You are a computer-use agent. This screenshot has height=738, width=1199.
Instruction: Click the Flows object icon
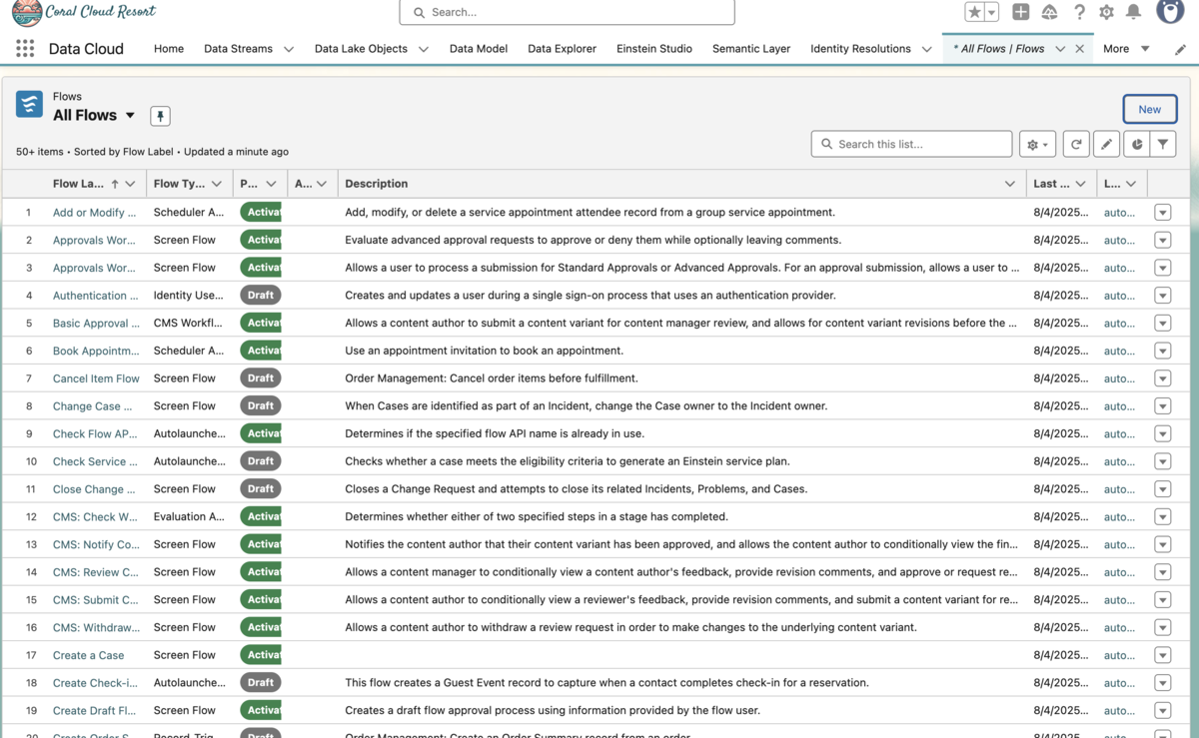point(29,104)
